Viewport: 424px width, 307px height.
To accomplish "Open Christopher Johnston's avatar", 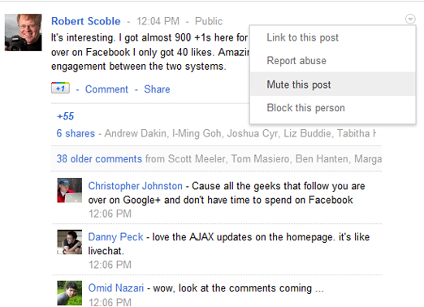I will 70,190.
